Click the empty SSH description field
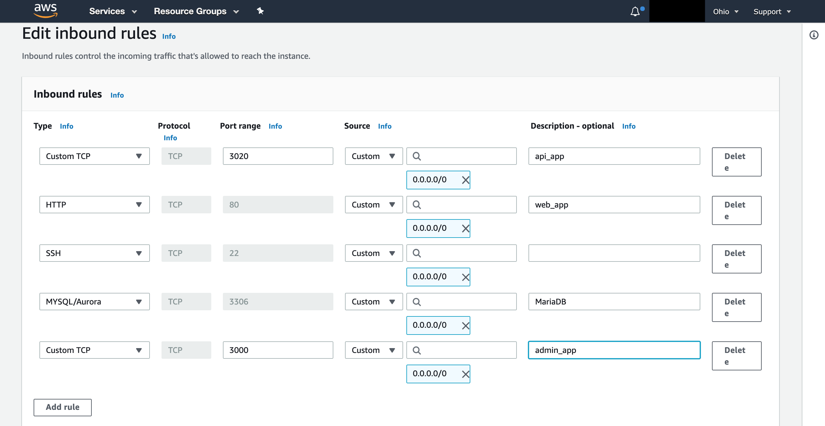This screenshot has height=426, width=825. pyautogui.click(x=614, y=253)
